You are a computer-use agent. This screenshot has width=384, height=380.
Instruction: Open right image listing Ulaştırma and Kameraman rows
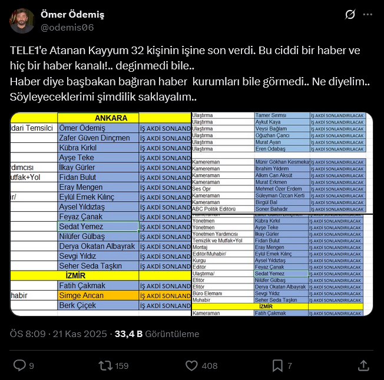[x=282, y=214]
